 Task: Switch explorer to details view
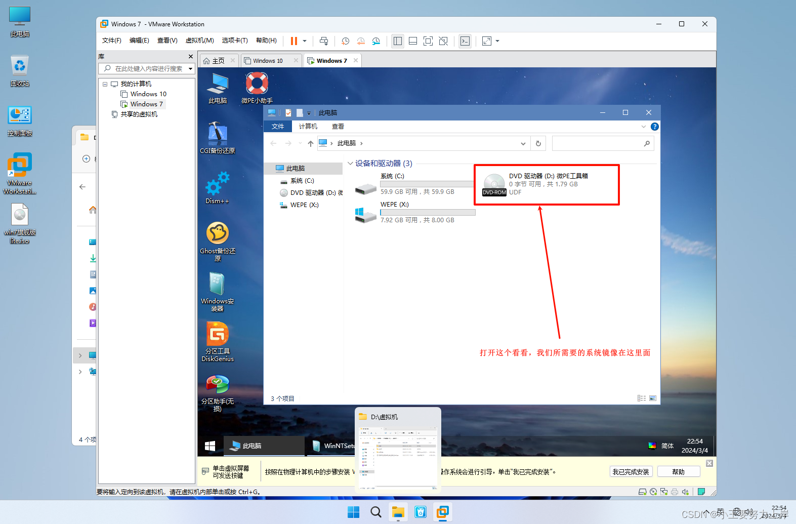(x=642, y=398)
